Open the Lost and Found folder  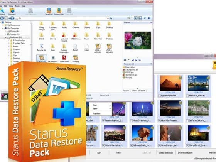click(x=64, y=37)
